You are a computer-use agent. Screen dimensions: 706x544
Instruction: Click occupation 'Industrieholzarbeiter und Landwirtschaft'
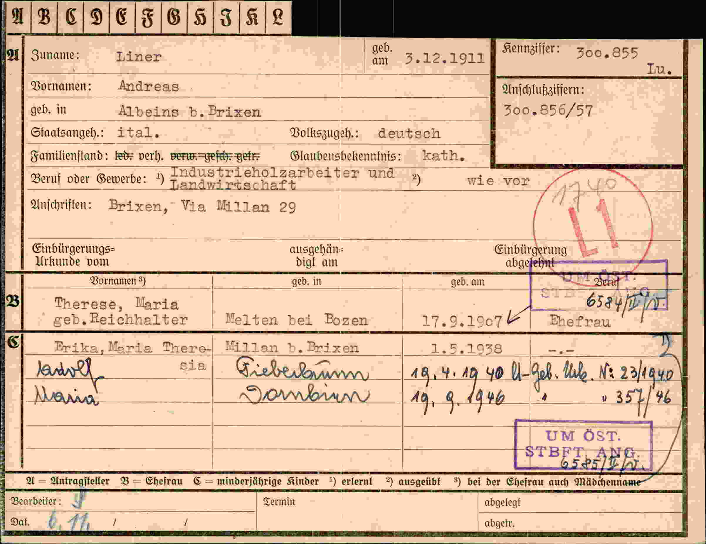(x=282, y=179)
